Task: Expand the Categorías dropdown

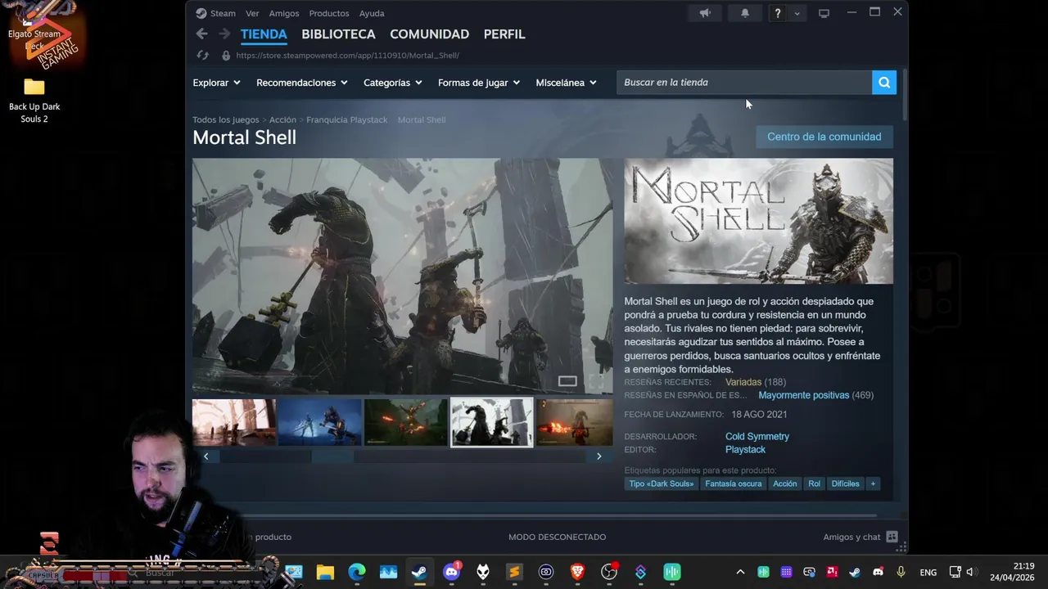Action: point(393,83)
